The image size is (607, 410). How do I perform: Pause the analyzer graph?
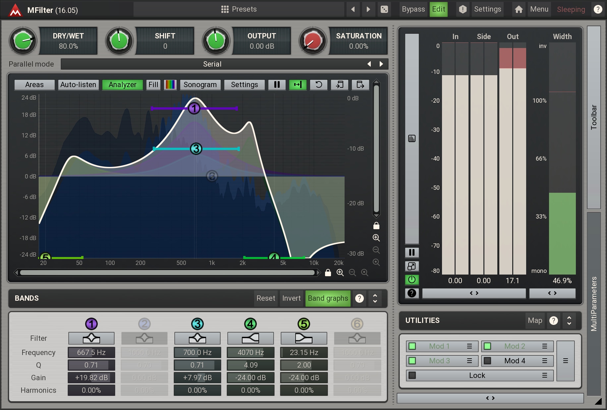coord(277,85)
